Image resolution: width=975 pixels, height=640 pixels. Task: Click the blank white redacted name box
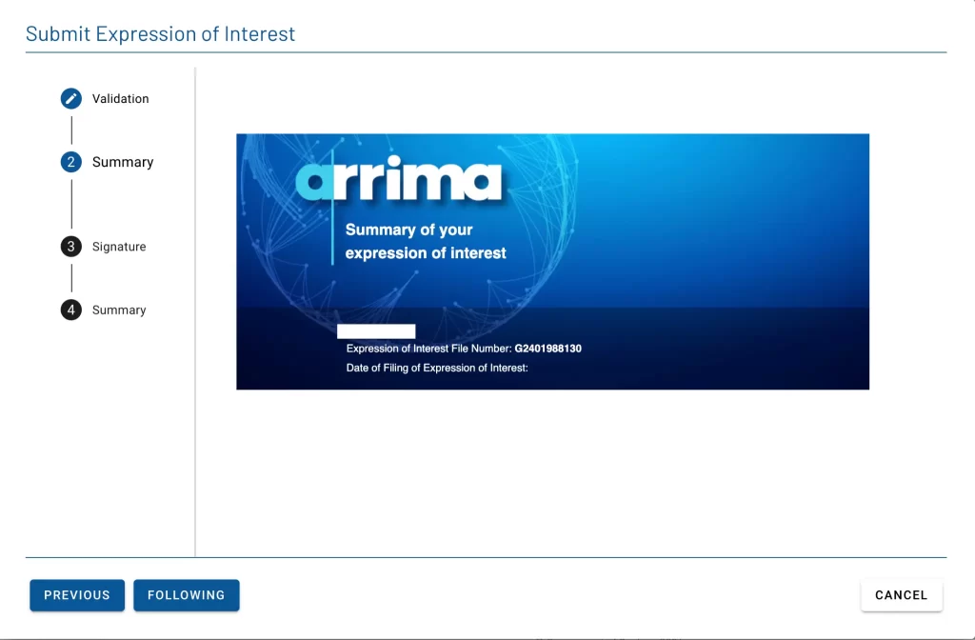(x=375, y=330)
